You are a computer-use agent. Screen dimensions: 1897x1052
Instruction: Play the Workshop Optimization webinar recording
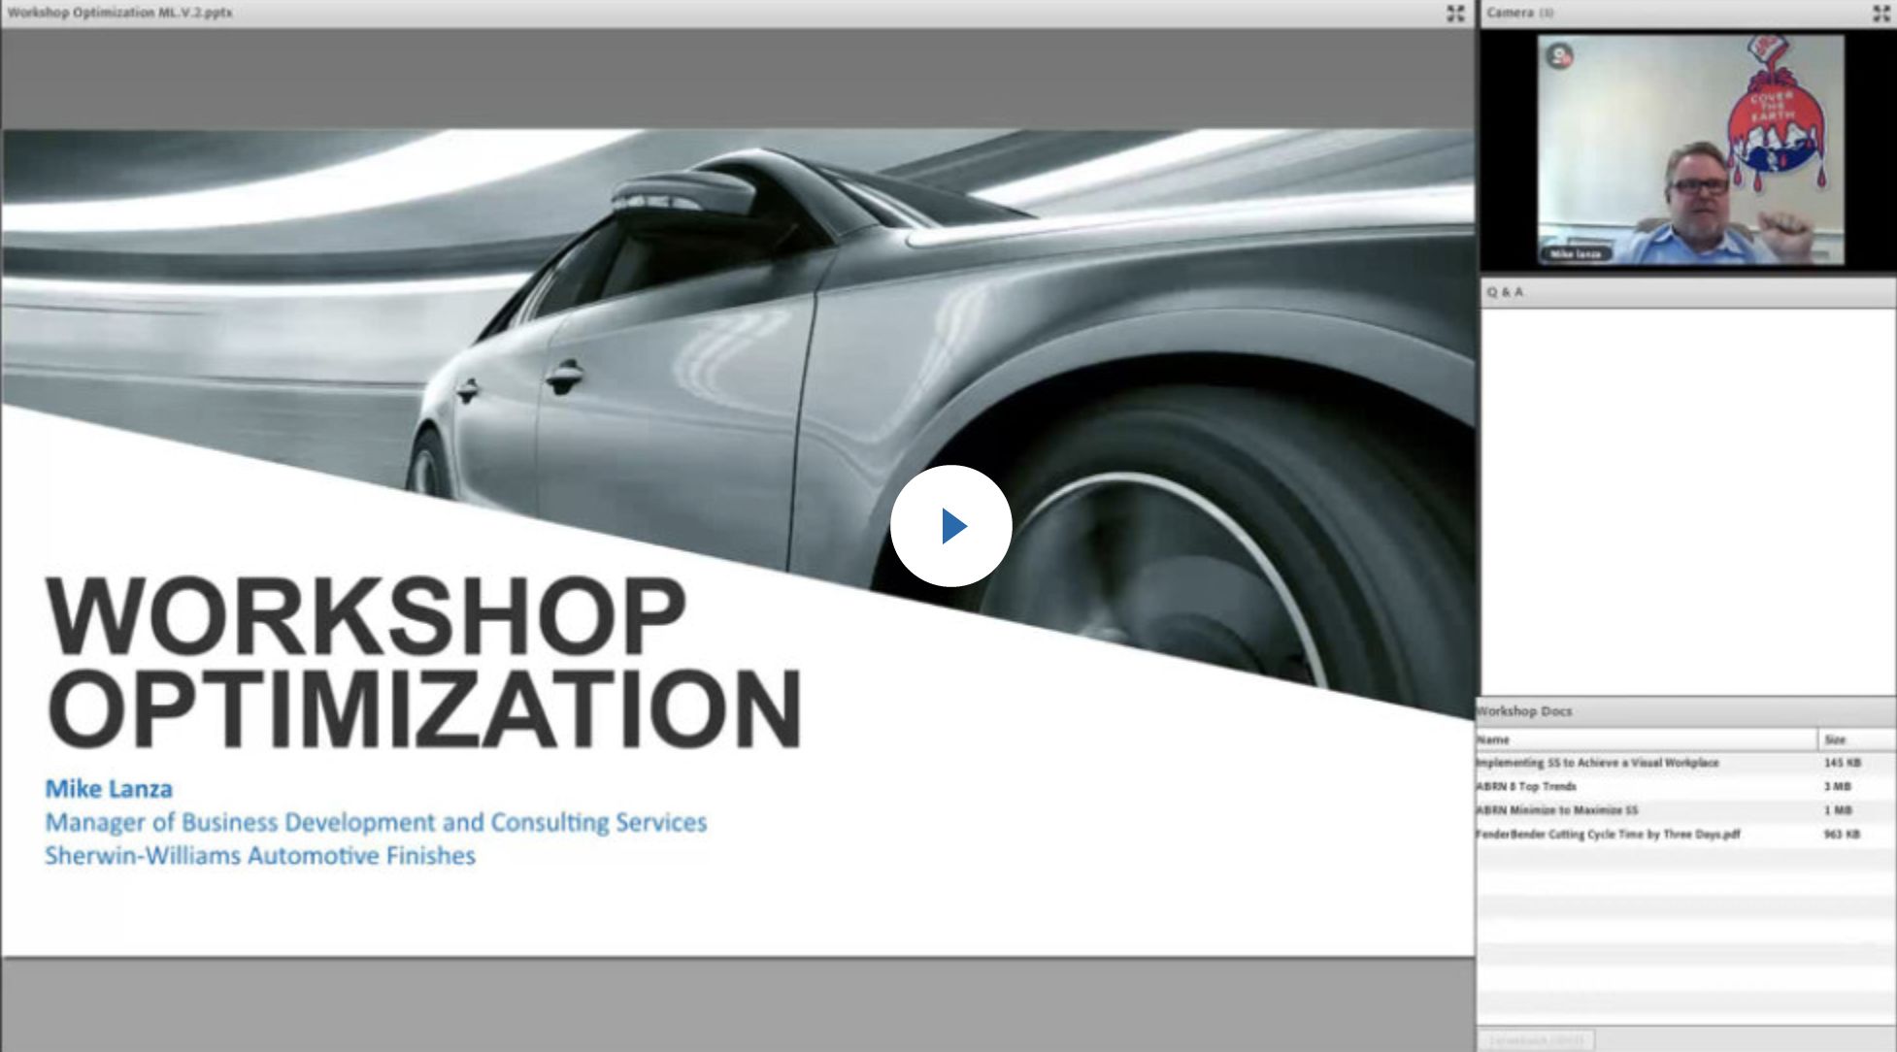(x=950, y=526)
